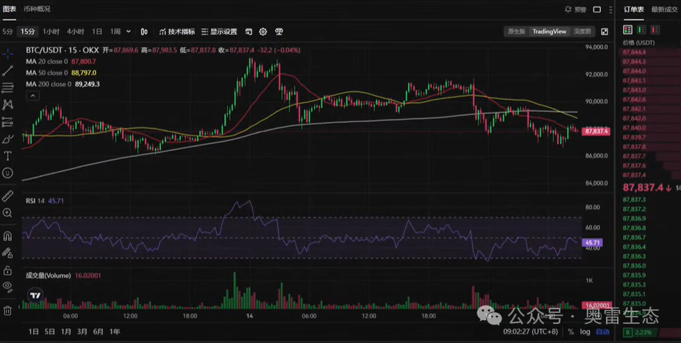Activate the zoom-in magnifier tool
681x343 pixels.
7,213
